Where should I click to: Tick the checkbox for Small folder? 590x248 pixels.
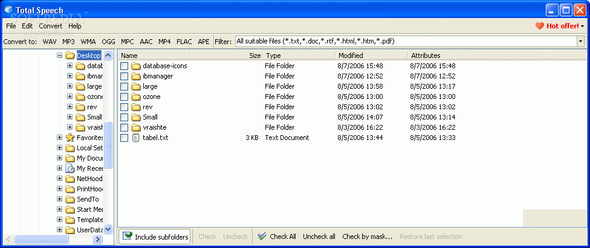point(124,117)
